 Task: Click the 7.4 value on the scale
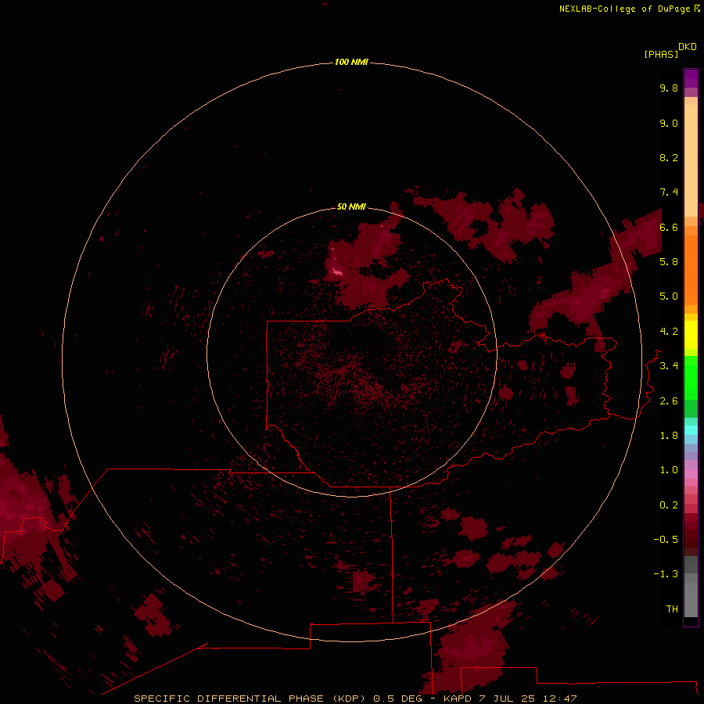pyautogui.click(x=669, y=192)
